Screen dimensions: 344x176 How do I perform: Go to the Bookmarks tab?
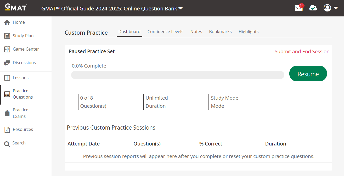(220, 32)
